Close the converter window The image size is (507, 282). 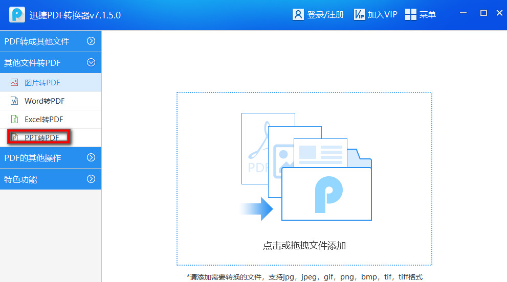(499, 13)
